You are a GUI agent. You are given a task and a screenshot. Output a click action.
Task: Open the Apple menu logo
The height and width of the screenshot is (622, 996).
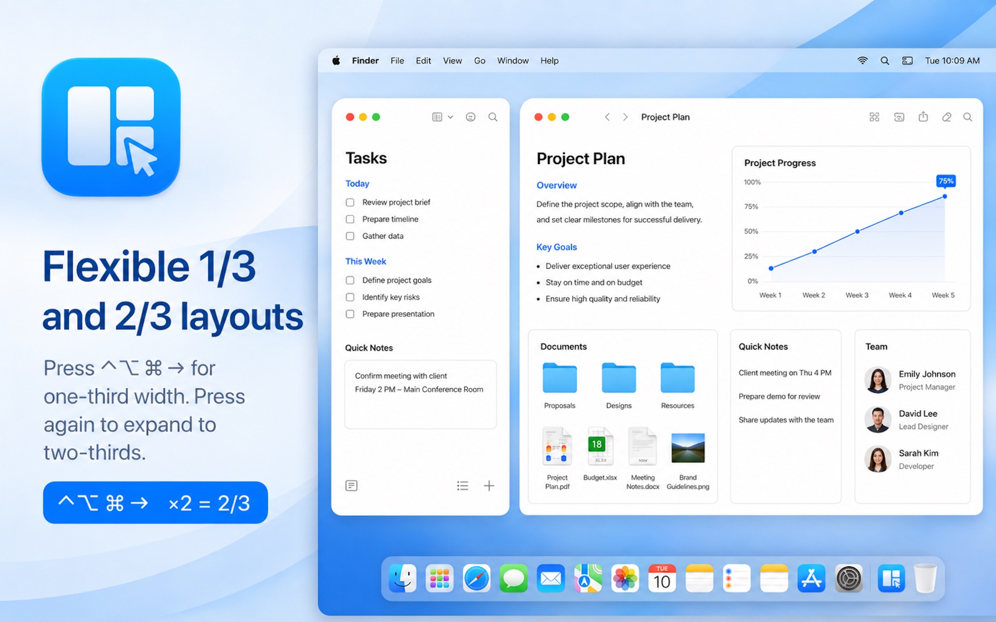[336, 61]
